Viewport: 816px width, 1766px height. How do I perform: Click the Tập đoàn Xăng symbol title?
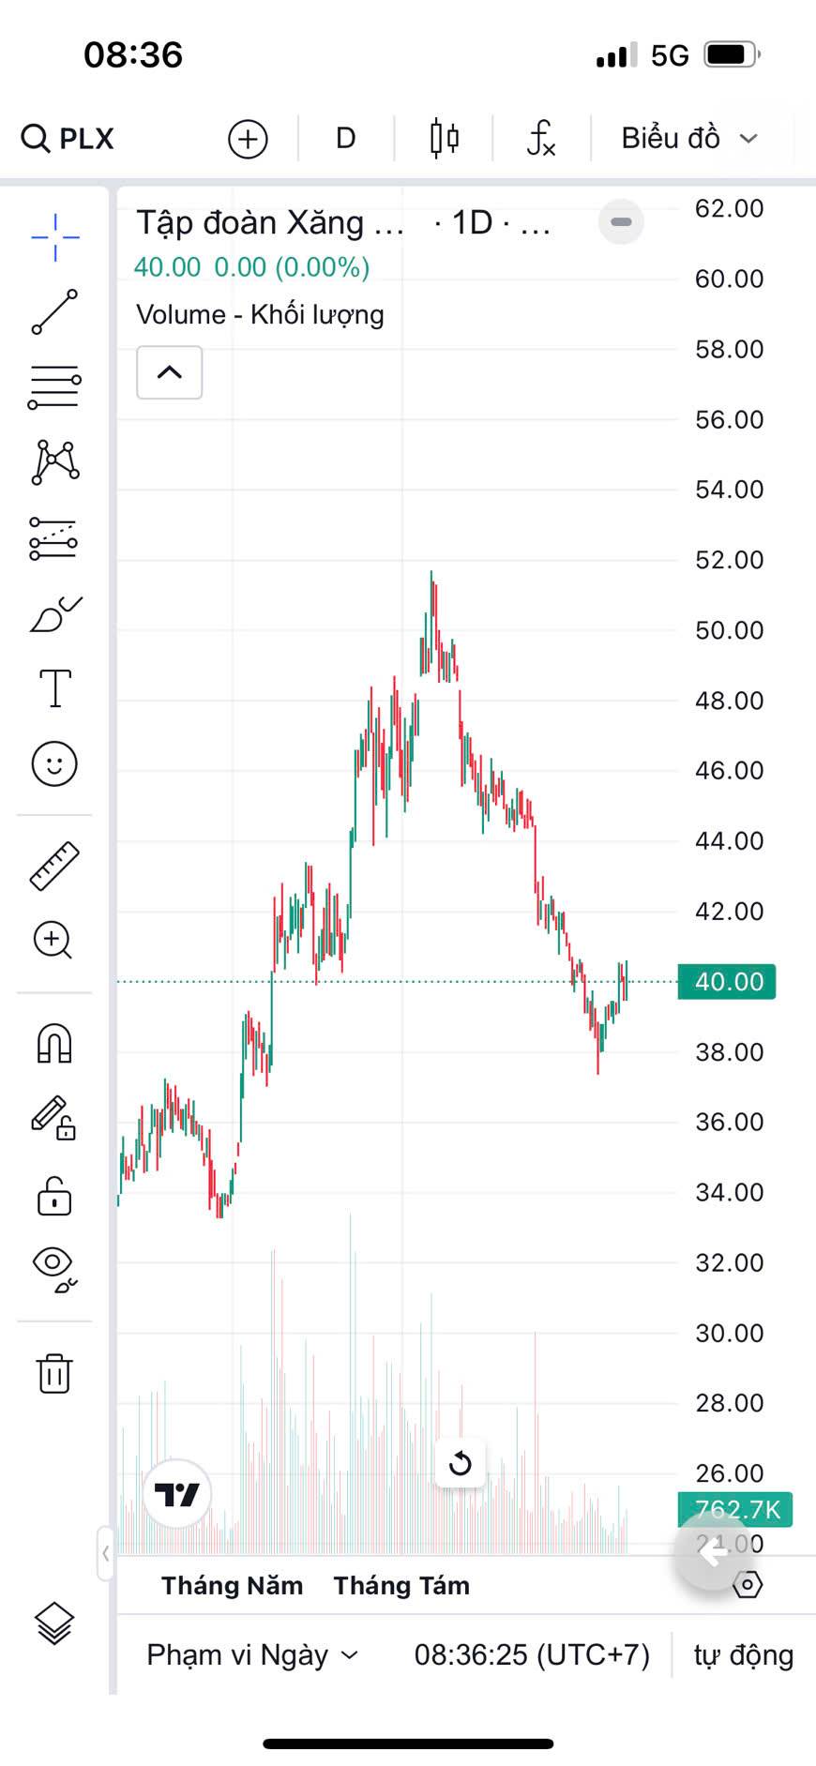(x=270, y=223)
